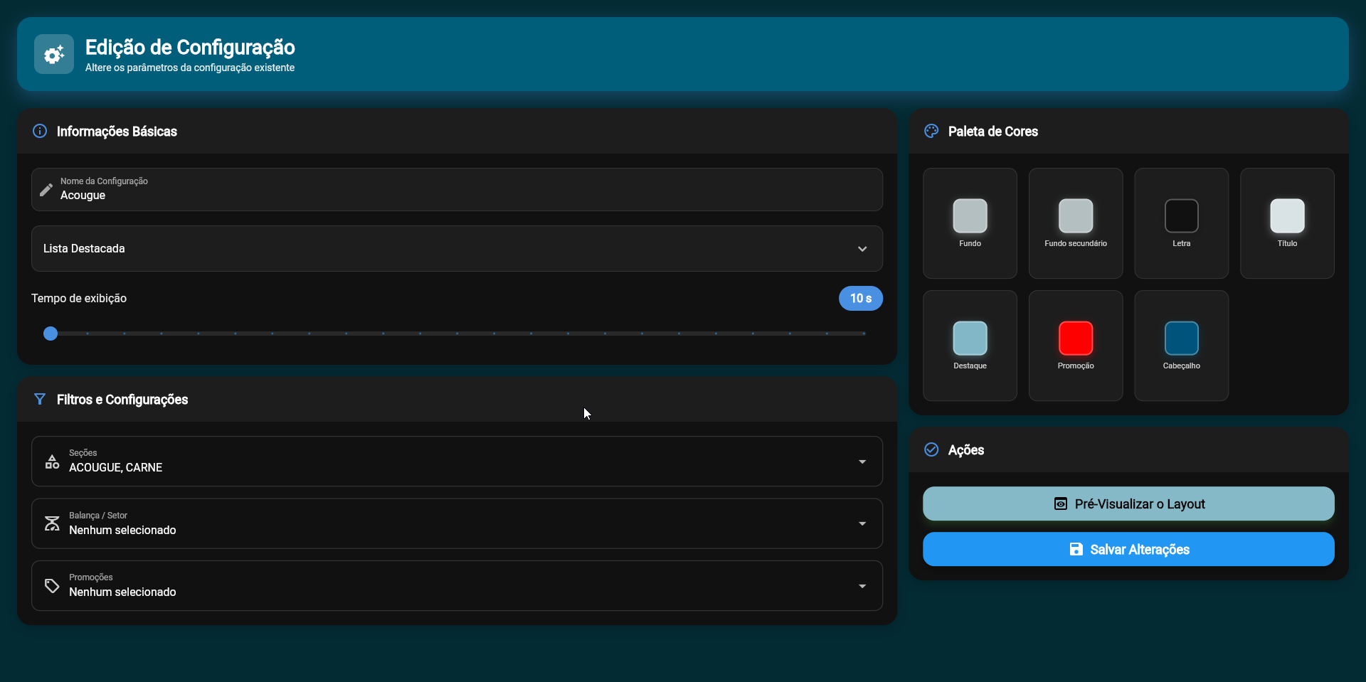Click the Salvar Alterações button
Image resolution: width=1366 pixels, height=682 pixels.
[x=1128, y=549]
